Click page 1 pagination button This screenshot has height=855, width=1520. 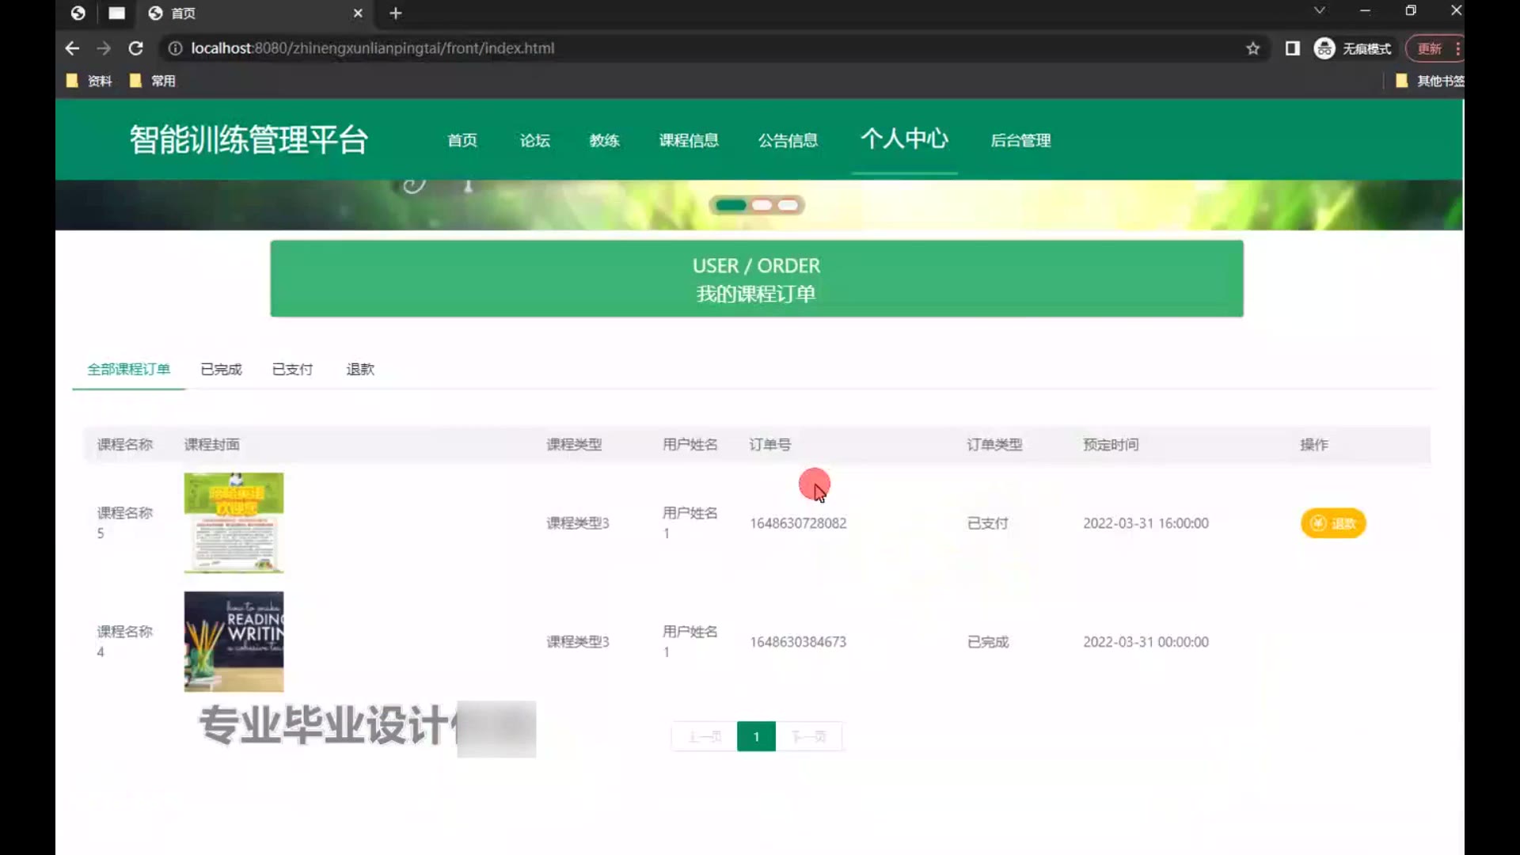(x=756, y=737)
